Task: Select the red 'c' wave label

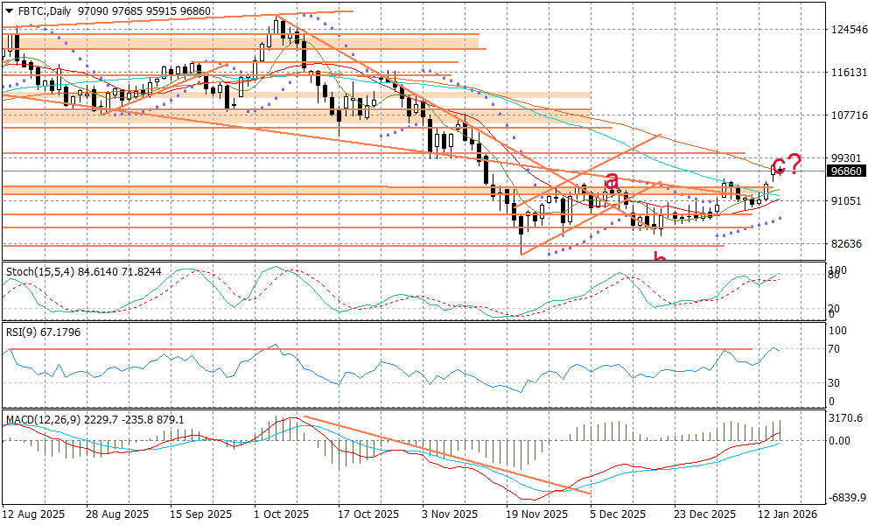Action: pos(778,164)
